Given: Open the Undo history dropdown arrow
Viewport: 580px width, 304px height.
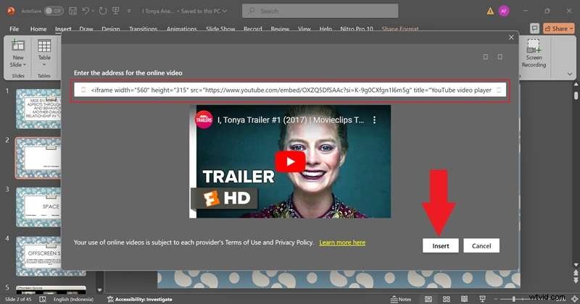Looking at the screenshot, I should (93, 11).
